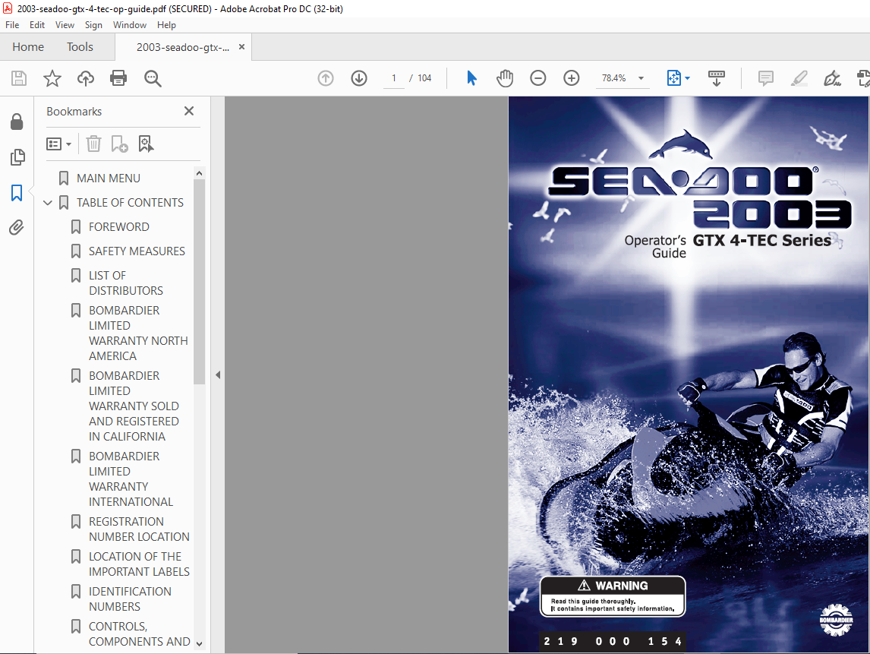Add document to starred with star icon
Screen dimensions: 870x654
pos(52,78)
